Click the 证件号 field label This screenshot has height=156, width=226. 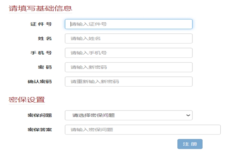[41, 24]
